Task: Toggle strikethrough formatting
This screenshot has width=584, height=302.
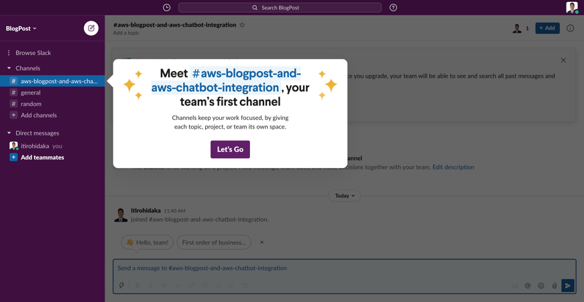Action: (164, 286)
